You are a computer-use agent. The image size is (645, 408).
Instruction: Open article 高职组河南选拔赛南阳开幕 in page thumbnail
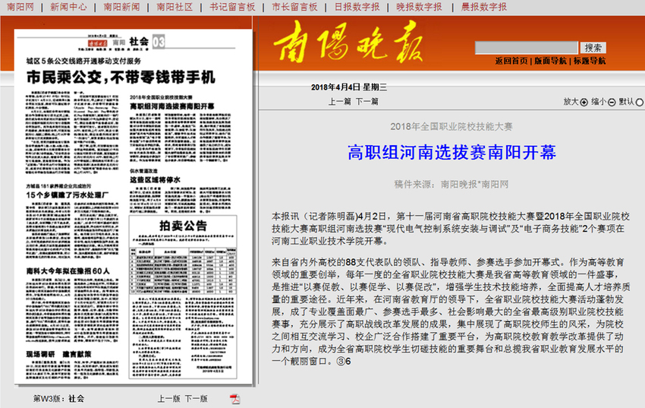pos(172,106)
